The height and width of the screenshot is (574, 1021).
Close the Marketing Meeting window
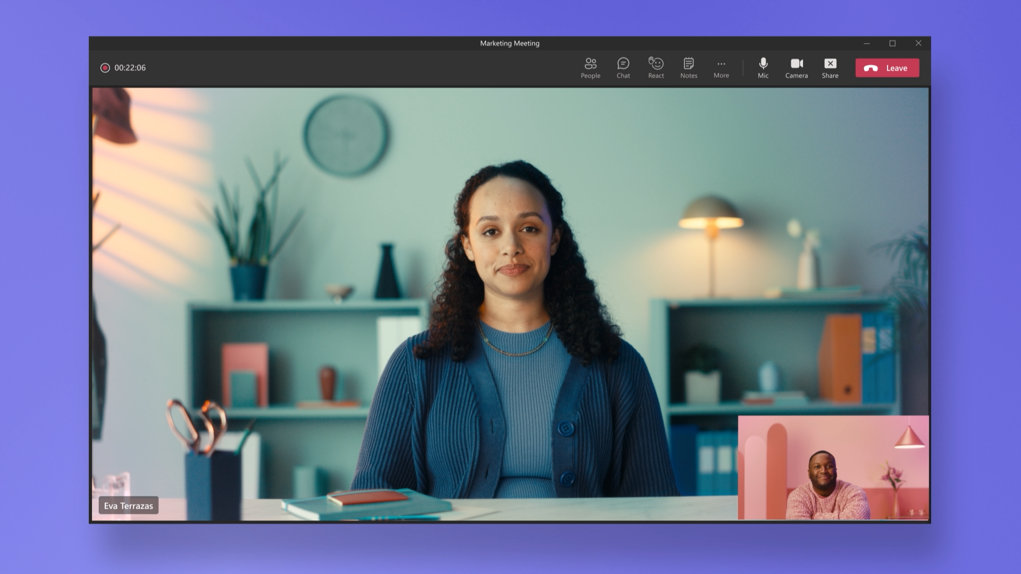[x=918, y=44]
